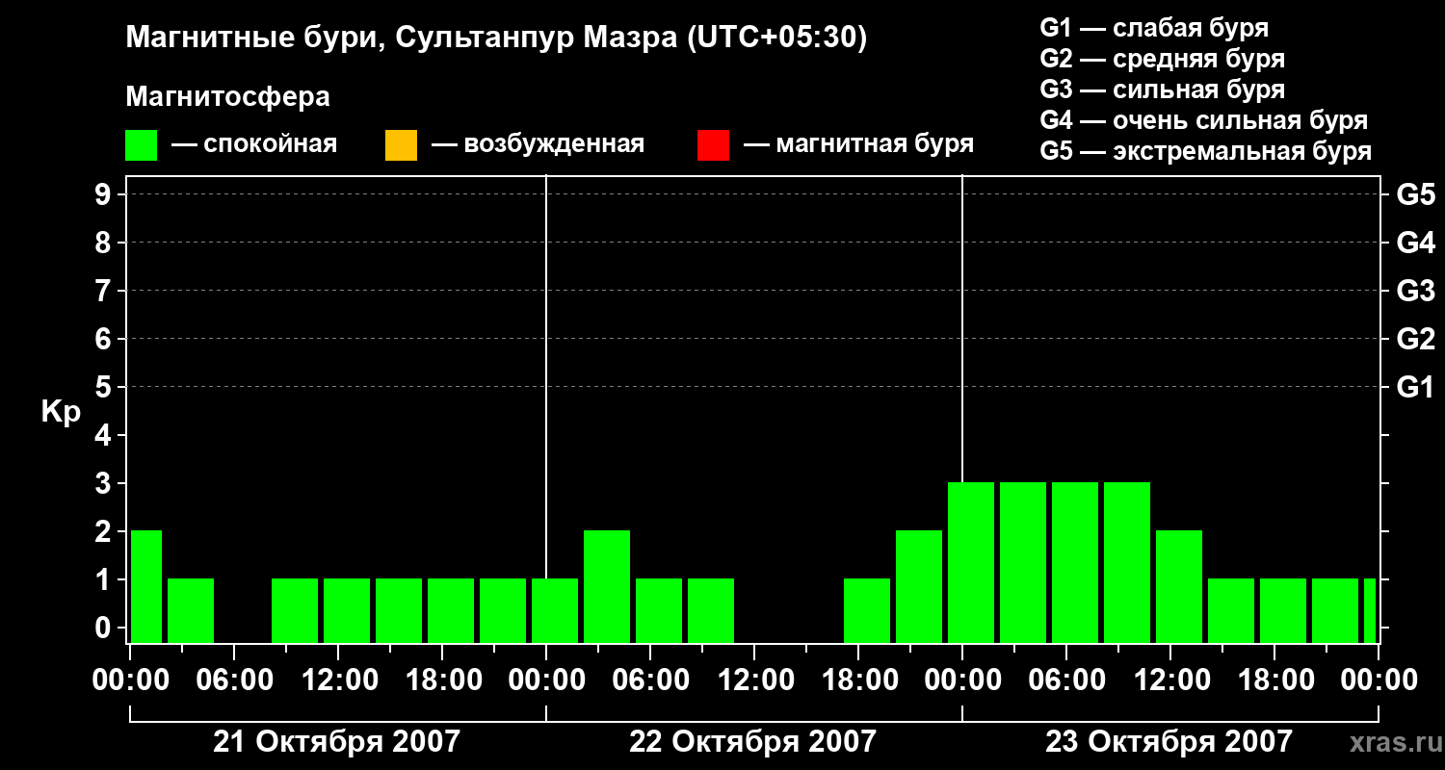Click the right-axis G4 storm level label

tap(1416, 243)
